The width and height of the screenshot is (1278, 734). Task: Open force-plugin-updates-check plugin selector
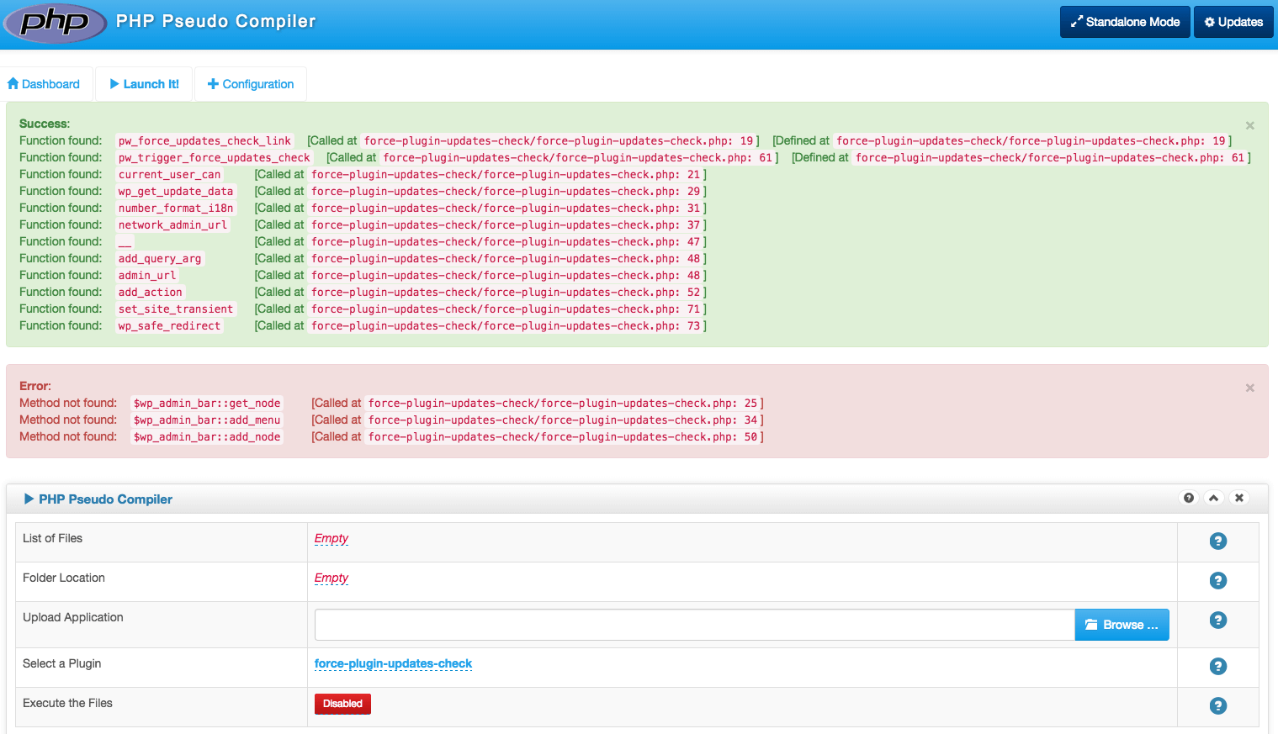click(x=393, y=664)
